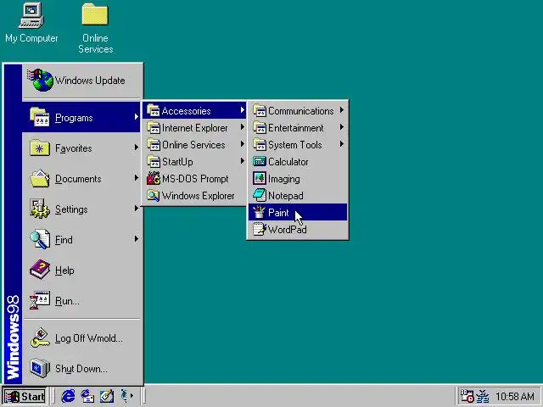Launch Internet Explorer from Quick Launch
543x407 pixels.
point(68,396)
